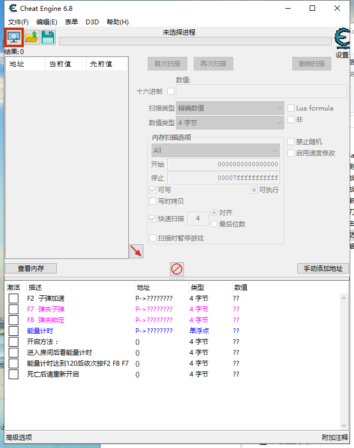Image resolution: width=354 pixels, height=448 pixels.
Task: Activate the F2 子弹加速 entry checkbox
Action: click(x=14, y=298)
